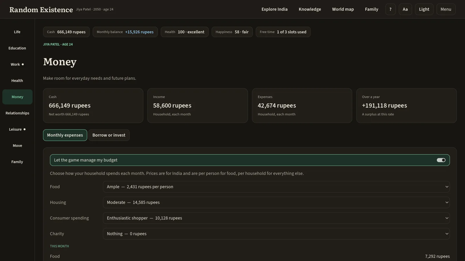Open the Health section in sidebar
The width and height of the screenshot is (465, 261).
[x=17, y=81]
